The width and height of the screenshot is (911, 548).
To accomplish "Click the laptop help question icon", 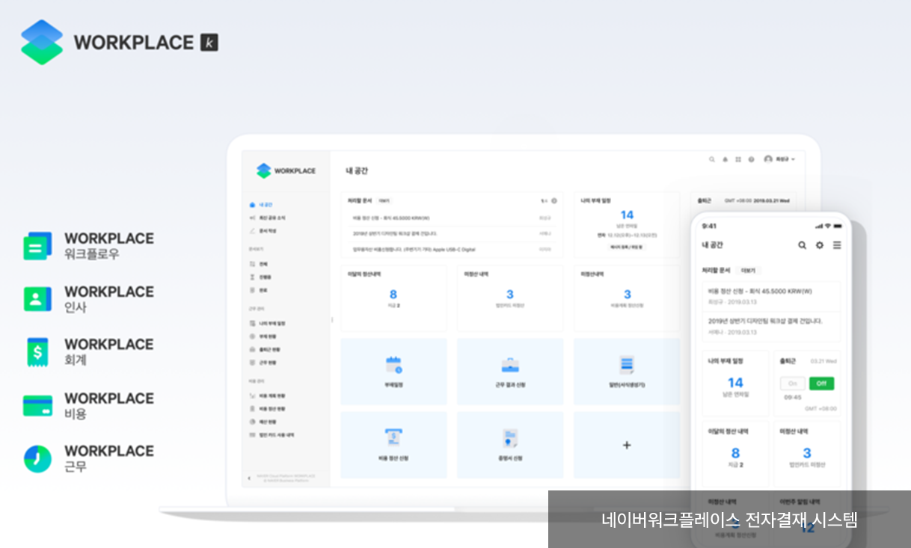I will click(751, 159).
